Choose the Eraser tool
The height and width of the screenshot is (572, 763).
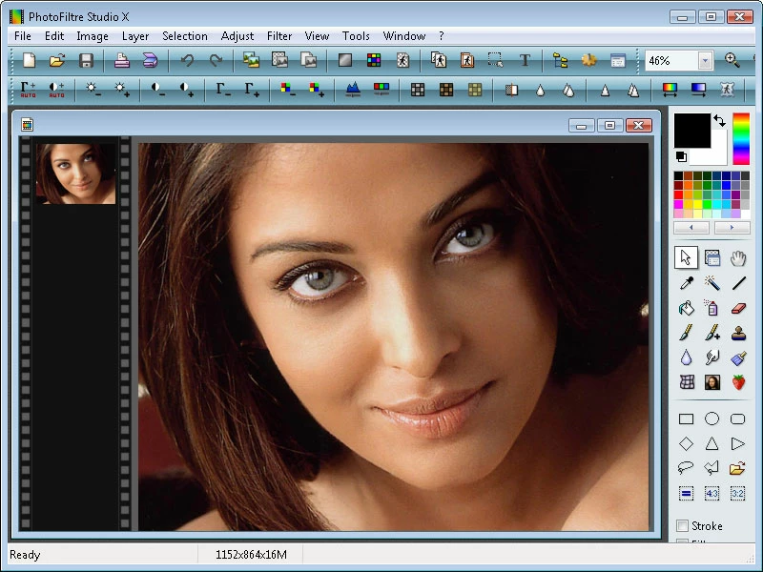738,308
